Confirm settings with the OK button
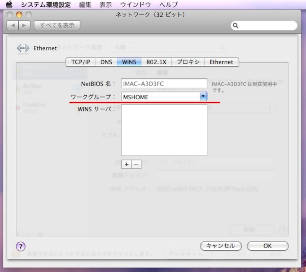306x272 pixels. 267,246
